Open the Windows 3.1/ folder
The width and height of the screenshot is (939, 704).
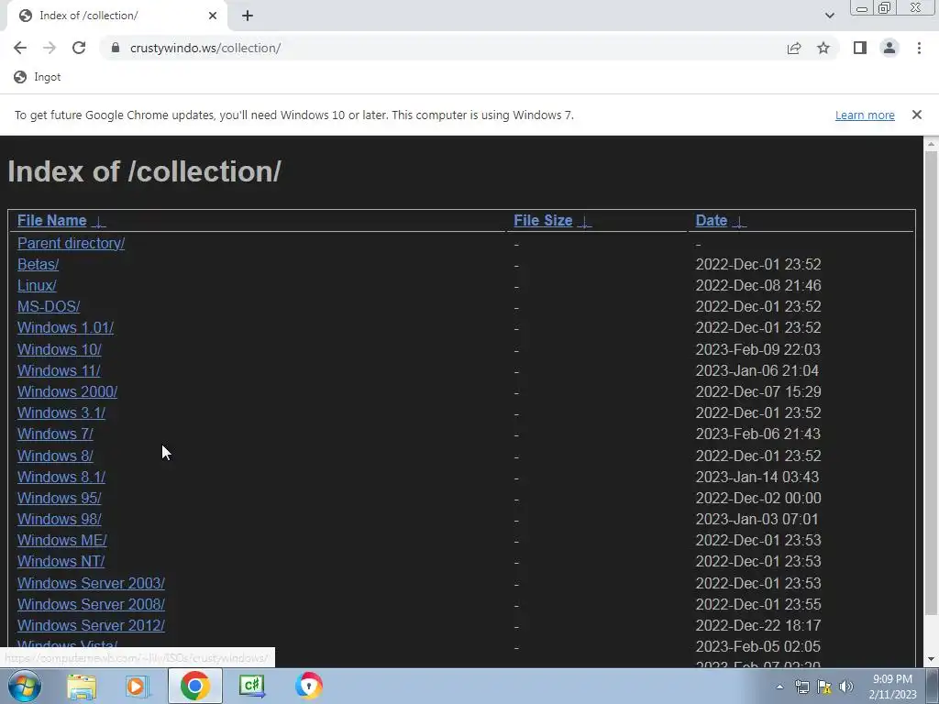coord(61,412)
